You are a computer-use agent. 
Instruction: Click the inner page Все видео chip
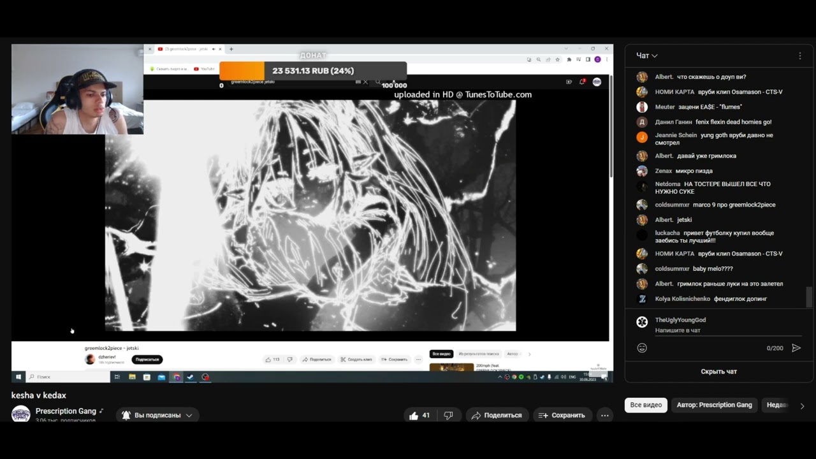point(441,354)
